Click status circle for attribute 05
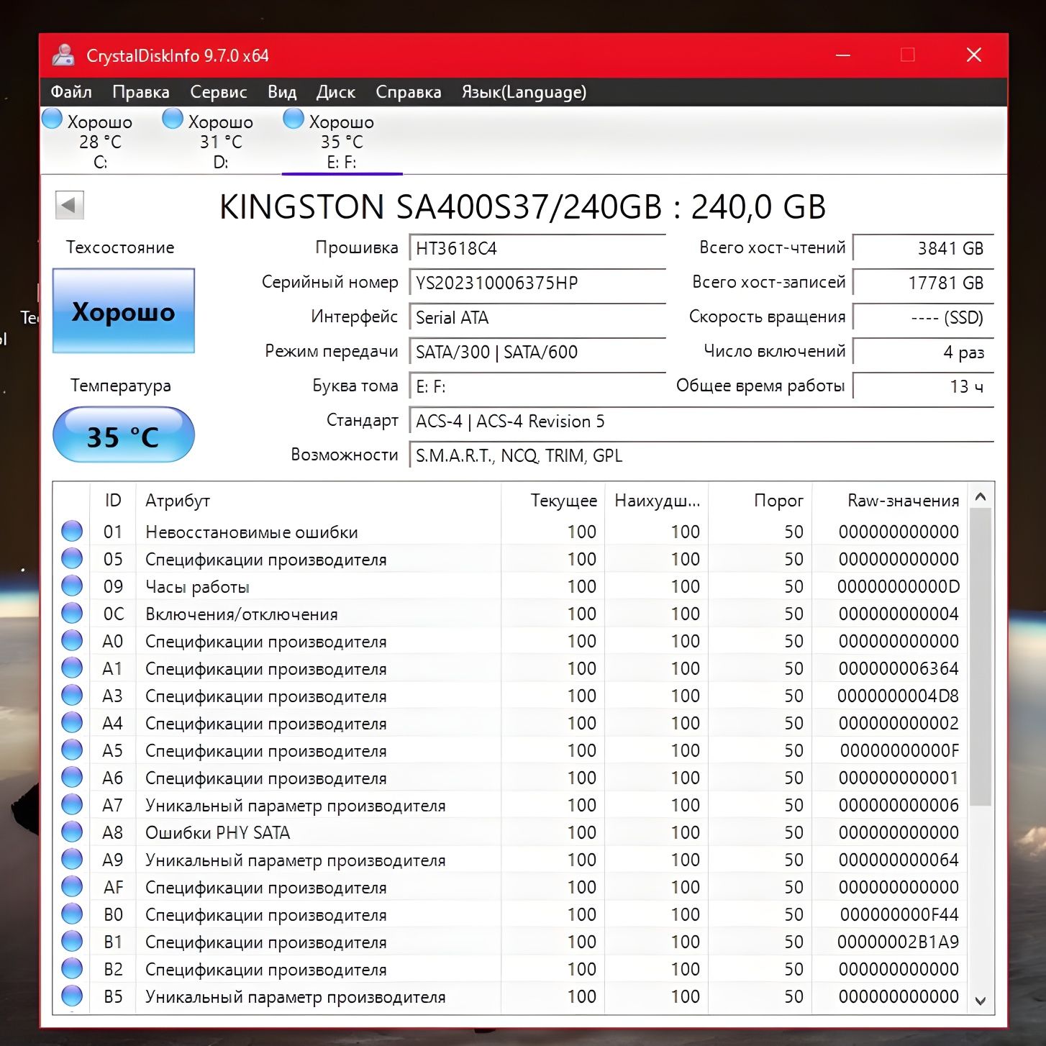This screenshot has width=1046, height=1046. coord(72,558)
